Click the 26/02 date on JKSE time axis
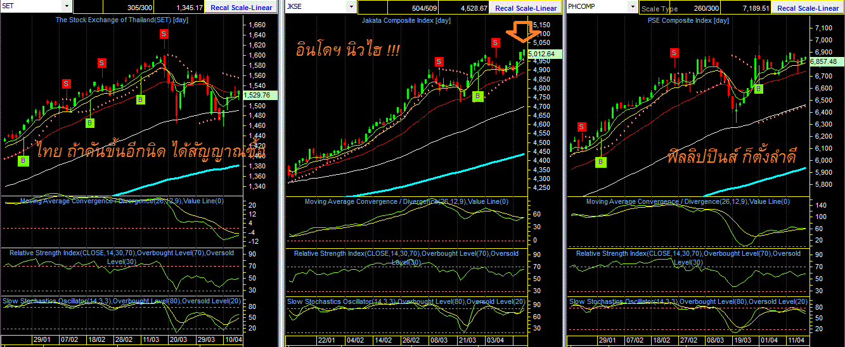 click(411, 341)
